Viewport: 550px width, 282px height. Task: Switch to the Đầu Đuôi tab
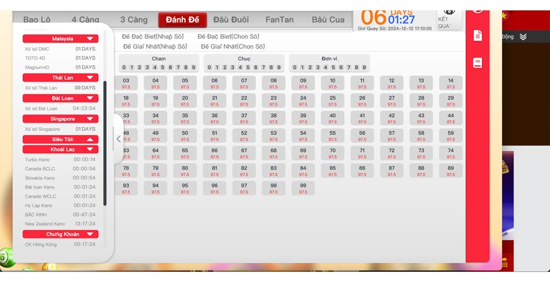pyautogui.click(x=231, y=20)
